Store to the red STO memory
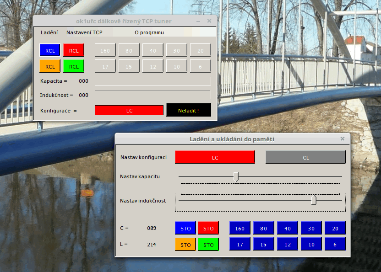 [x=208, y=228]
